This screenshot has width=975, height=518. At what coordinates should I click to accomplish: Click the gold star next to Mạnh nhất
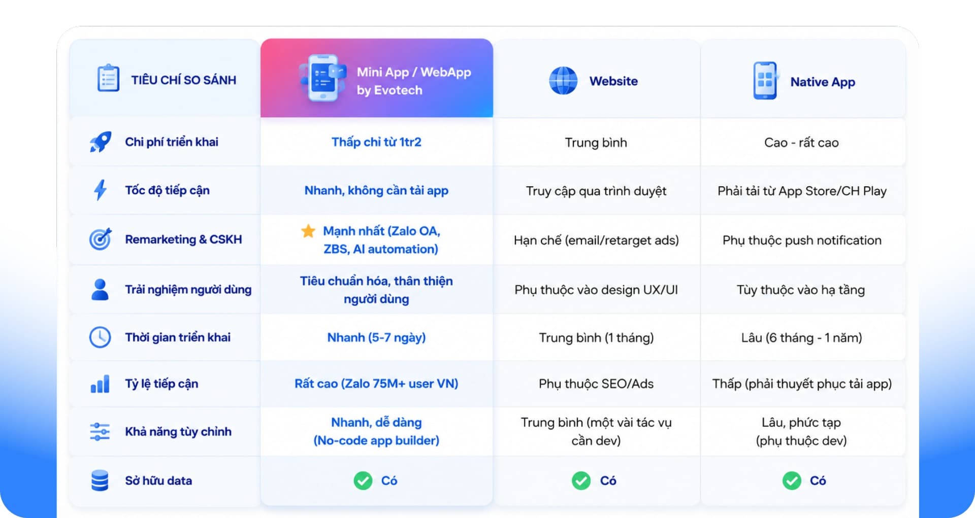point(308,231)
